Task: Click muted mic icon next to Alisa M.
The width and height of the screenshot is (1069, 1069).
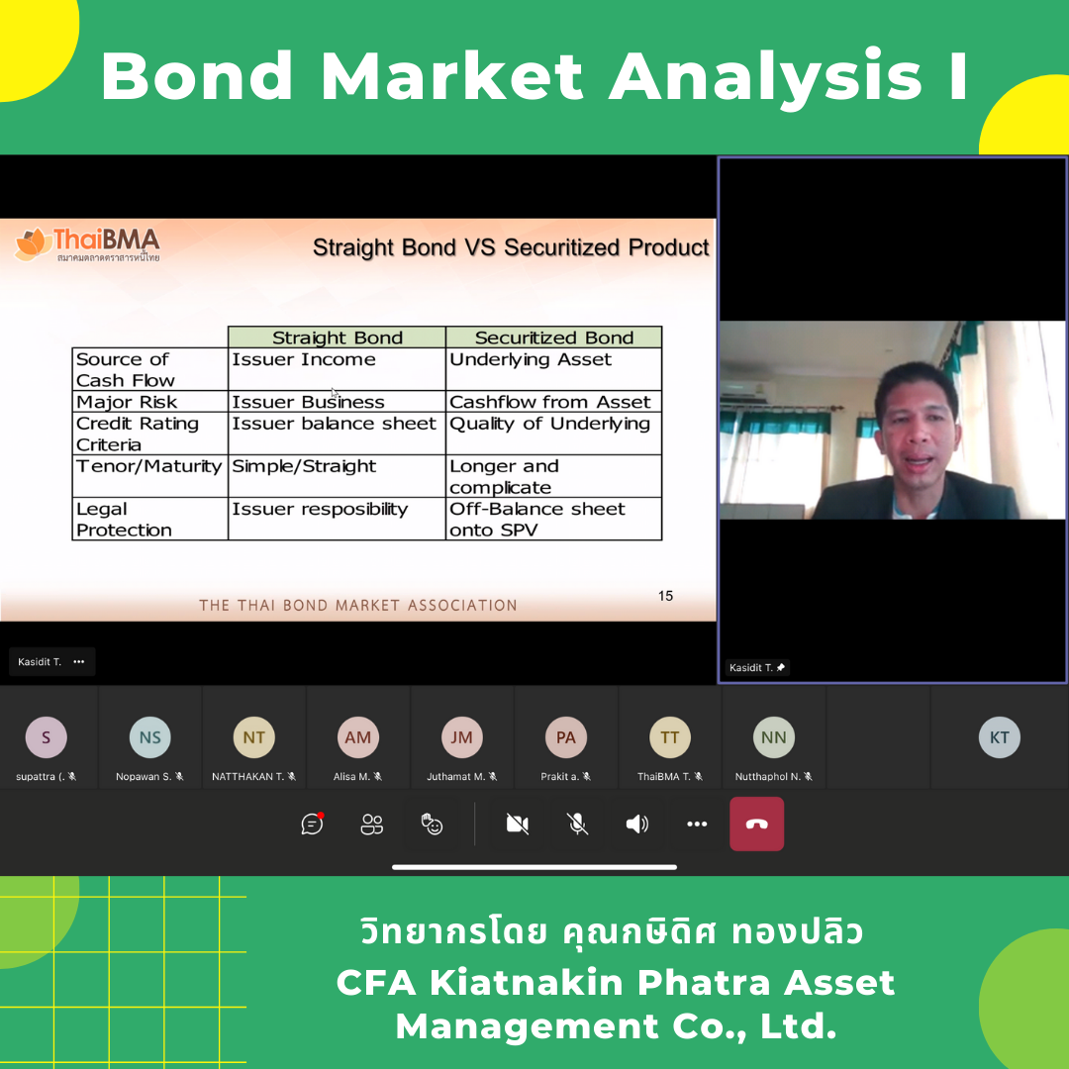Action: (x=378, y=777)
